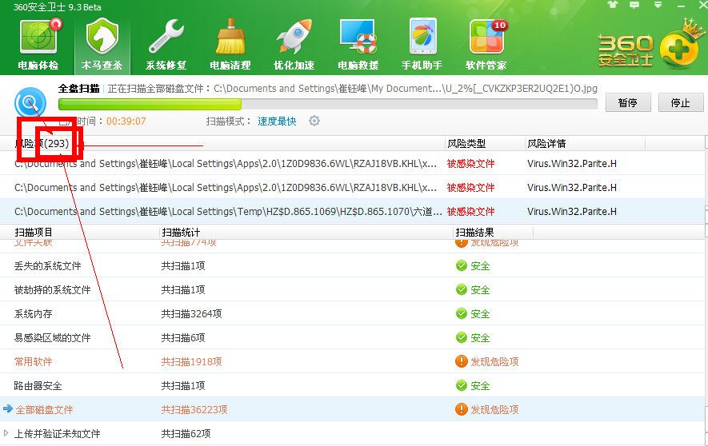This screenshot has height=446, width=708.
Task: Expand 上传并验证未知文件 row
Action: tap(6, 433)
